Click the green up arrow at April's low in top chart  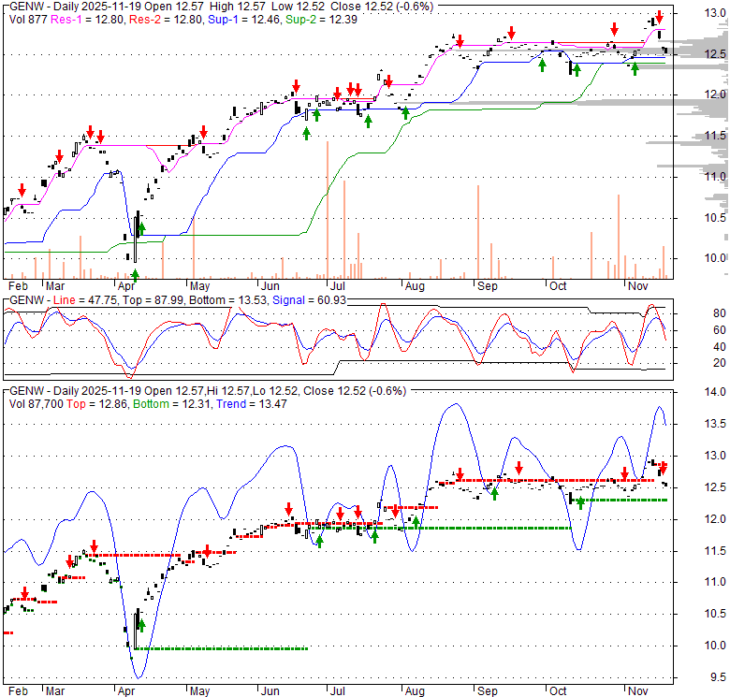pyautogui.click(x=135, y=274)
